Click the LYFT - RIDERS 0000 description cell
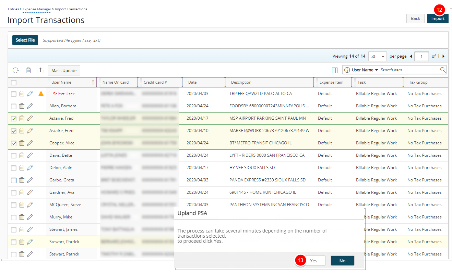The height and width of the screenshot is (274, 452). pyautogui.click(x=267, y=155)
